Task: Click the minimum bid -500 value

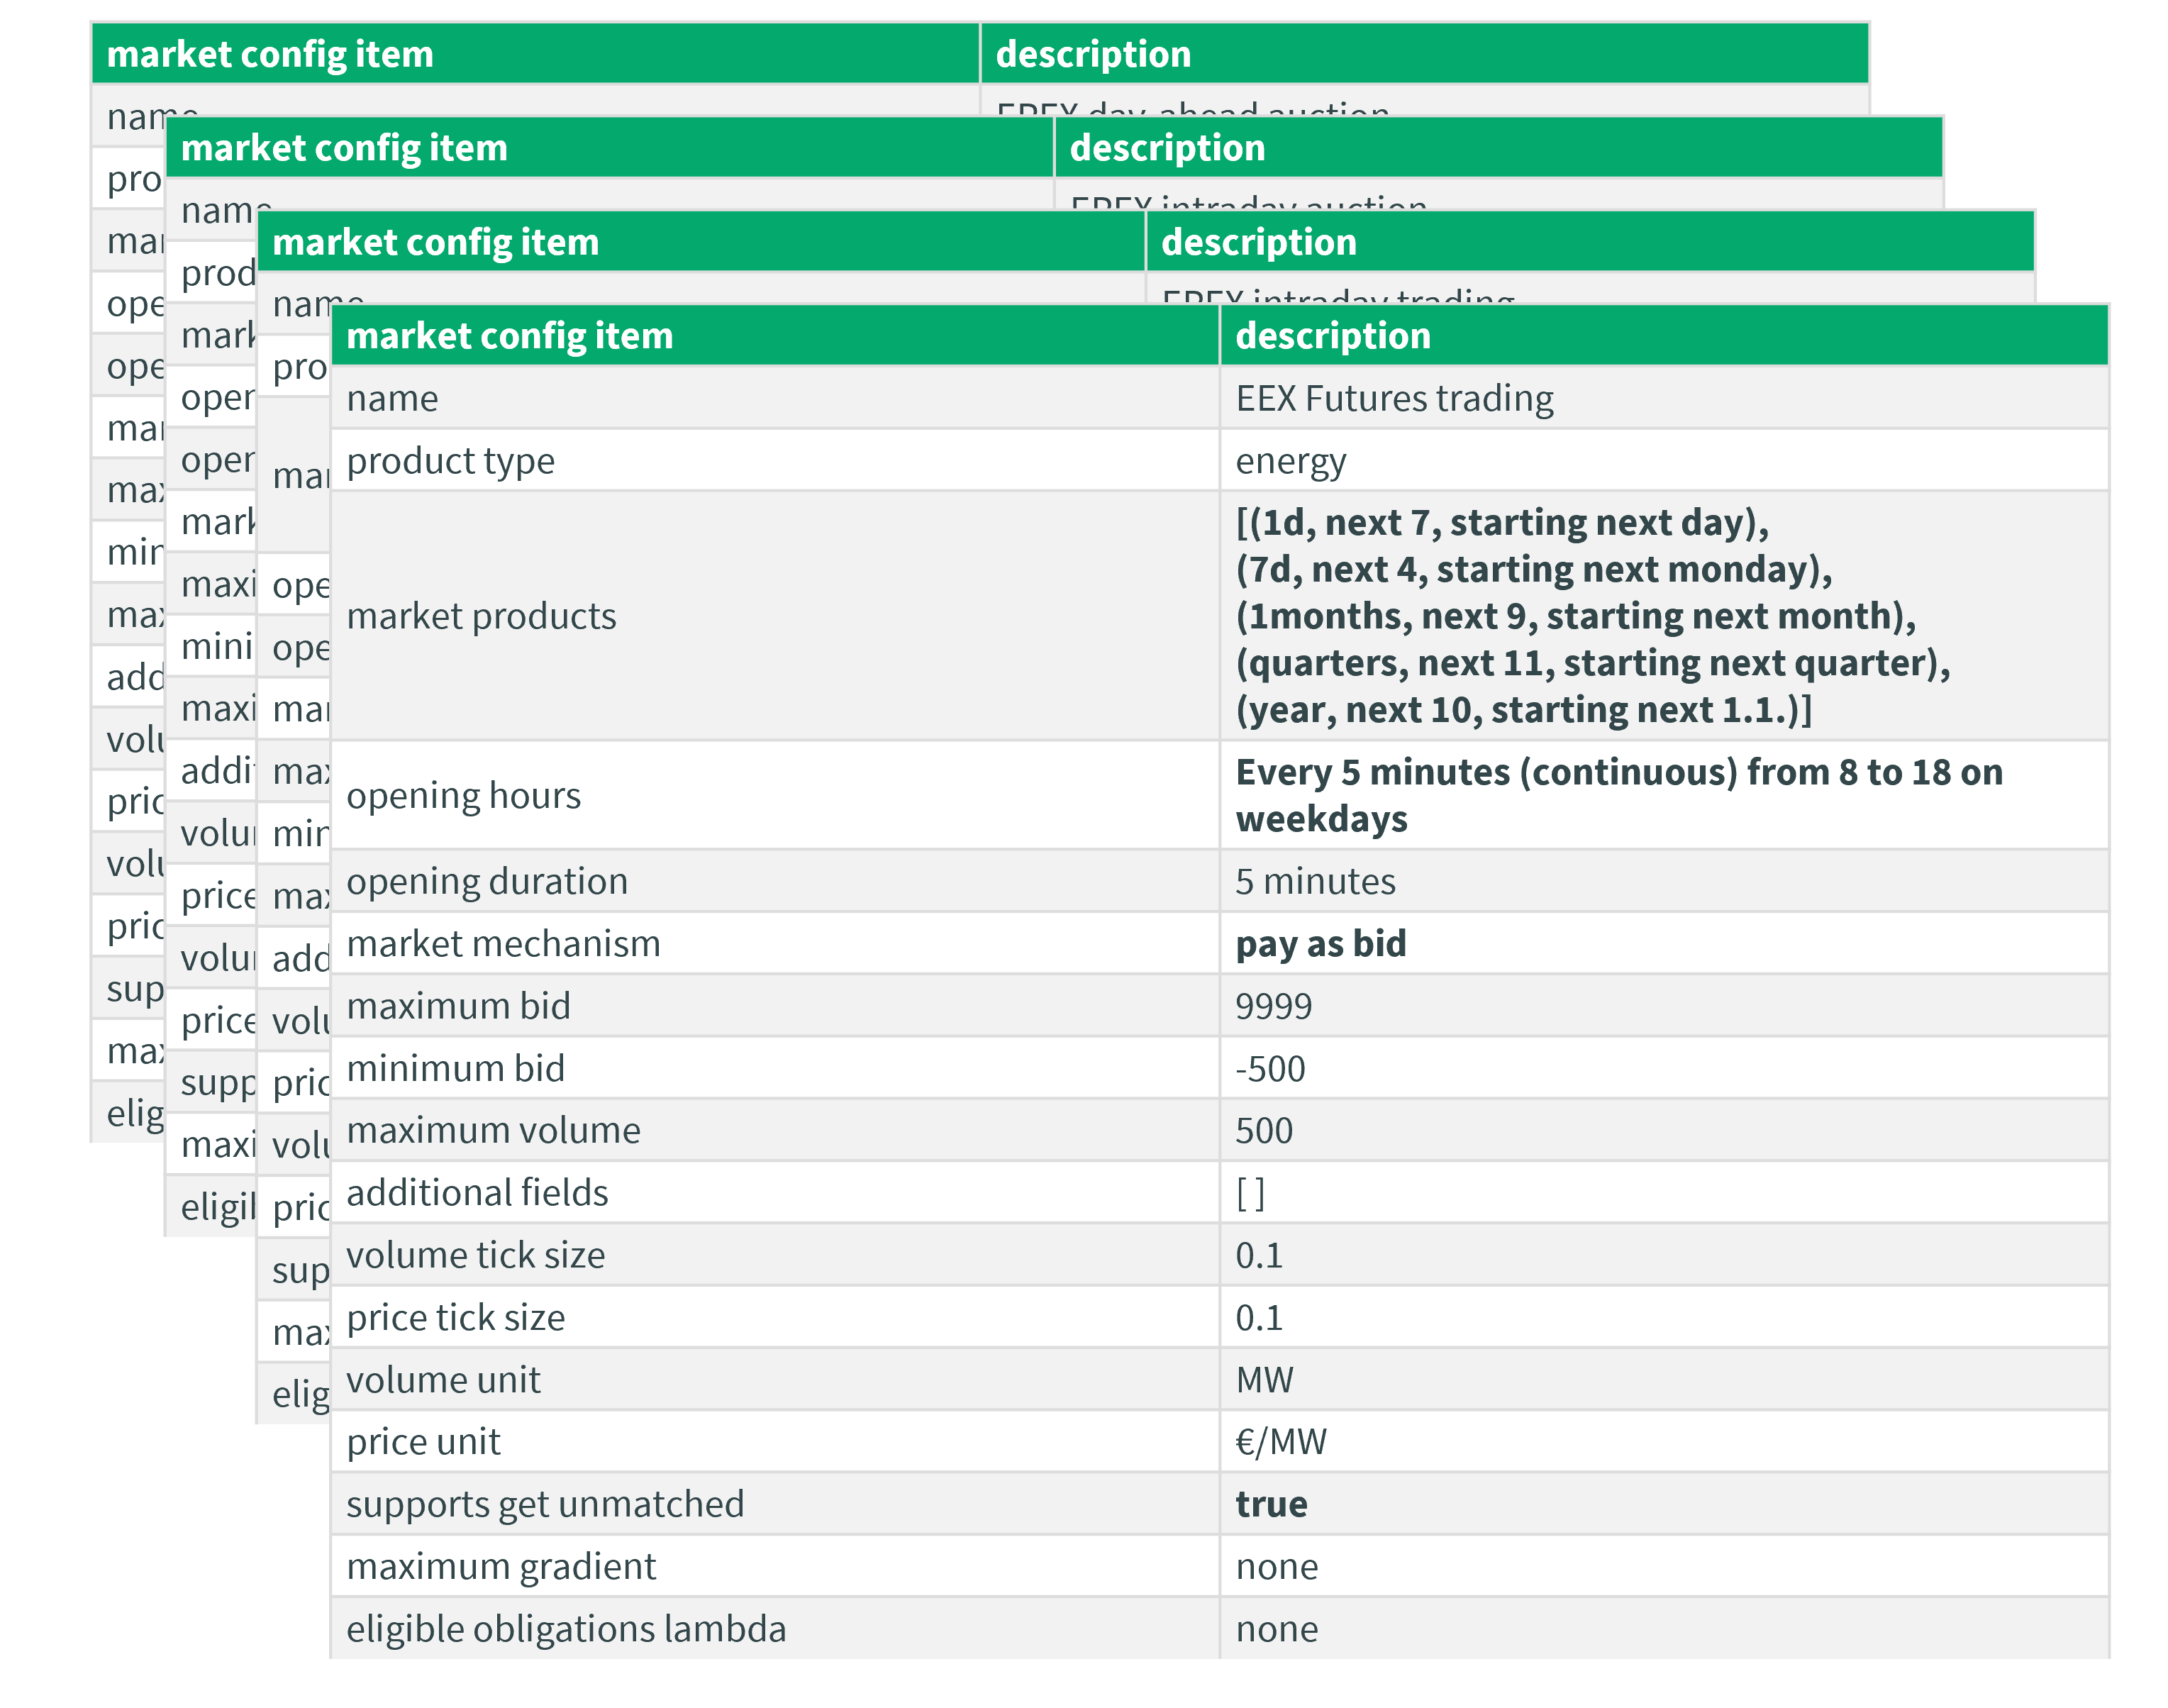Action: click(x=1270, y=1069)
